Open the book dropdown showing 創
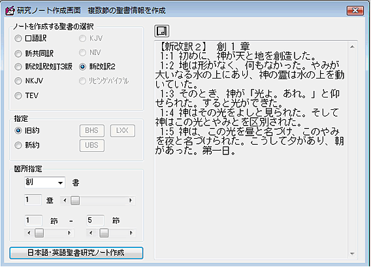This screenshot has width=371, height=267. 44,183
